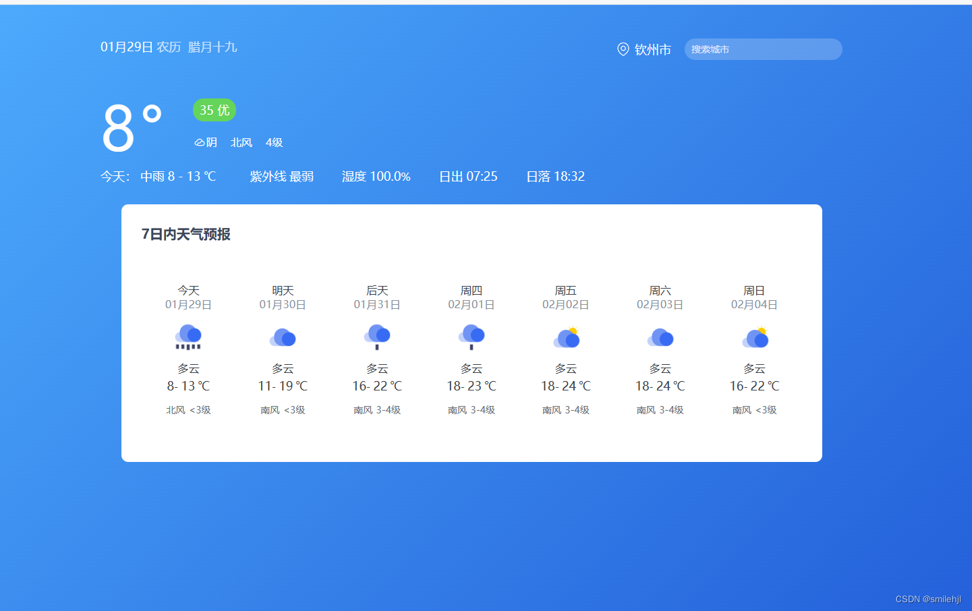Focus the 搜索城市 search input

(764, 49)
